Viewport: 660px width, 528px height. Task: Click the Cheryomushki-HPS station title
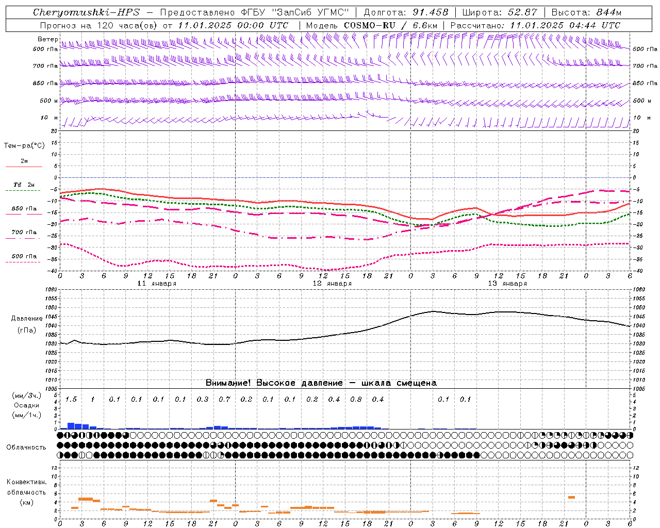coord(86,12)
